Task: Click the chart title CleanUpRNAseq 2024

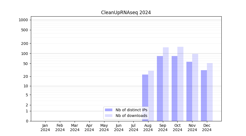Action: coord(126,13)
